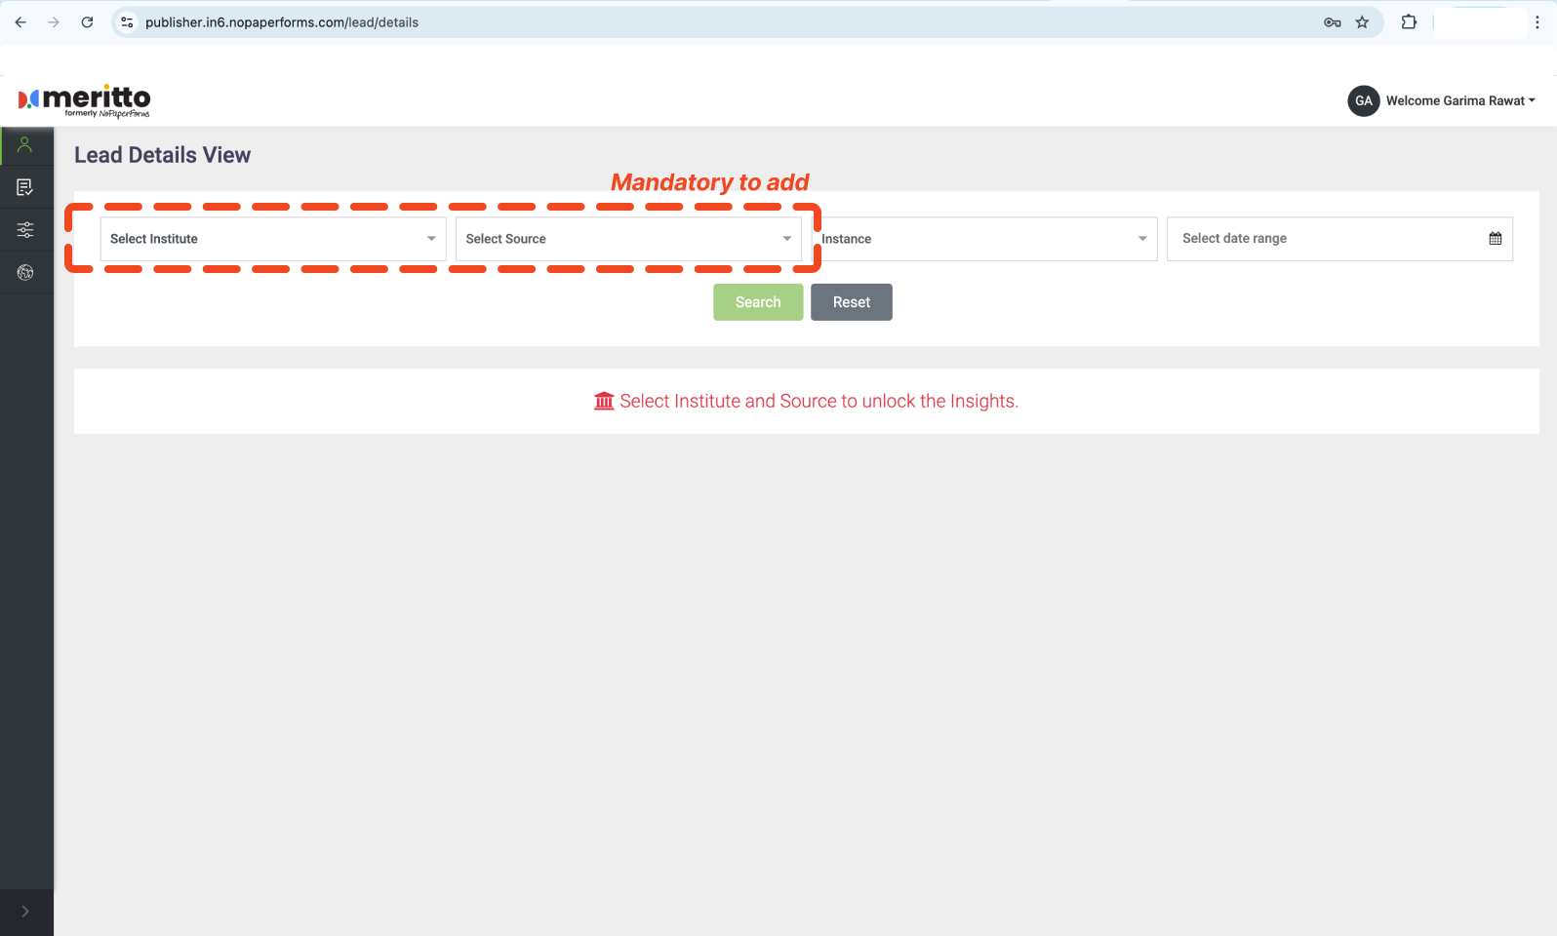Screen dimensions: 1557x936
Task: Open the user profile sidebar icon
Action: [25, 145]
